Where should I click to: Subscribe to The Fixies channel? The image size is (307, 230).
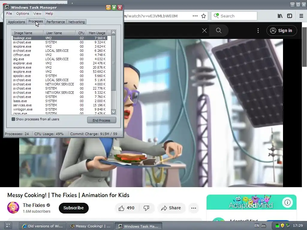(74, 208)
